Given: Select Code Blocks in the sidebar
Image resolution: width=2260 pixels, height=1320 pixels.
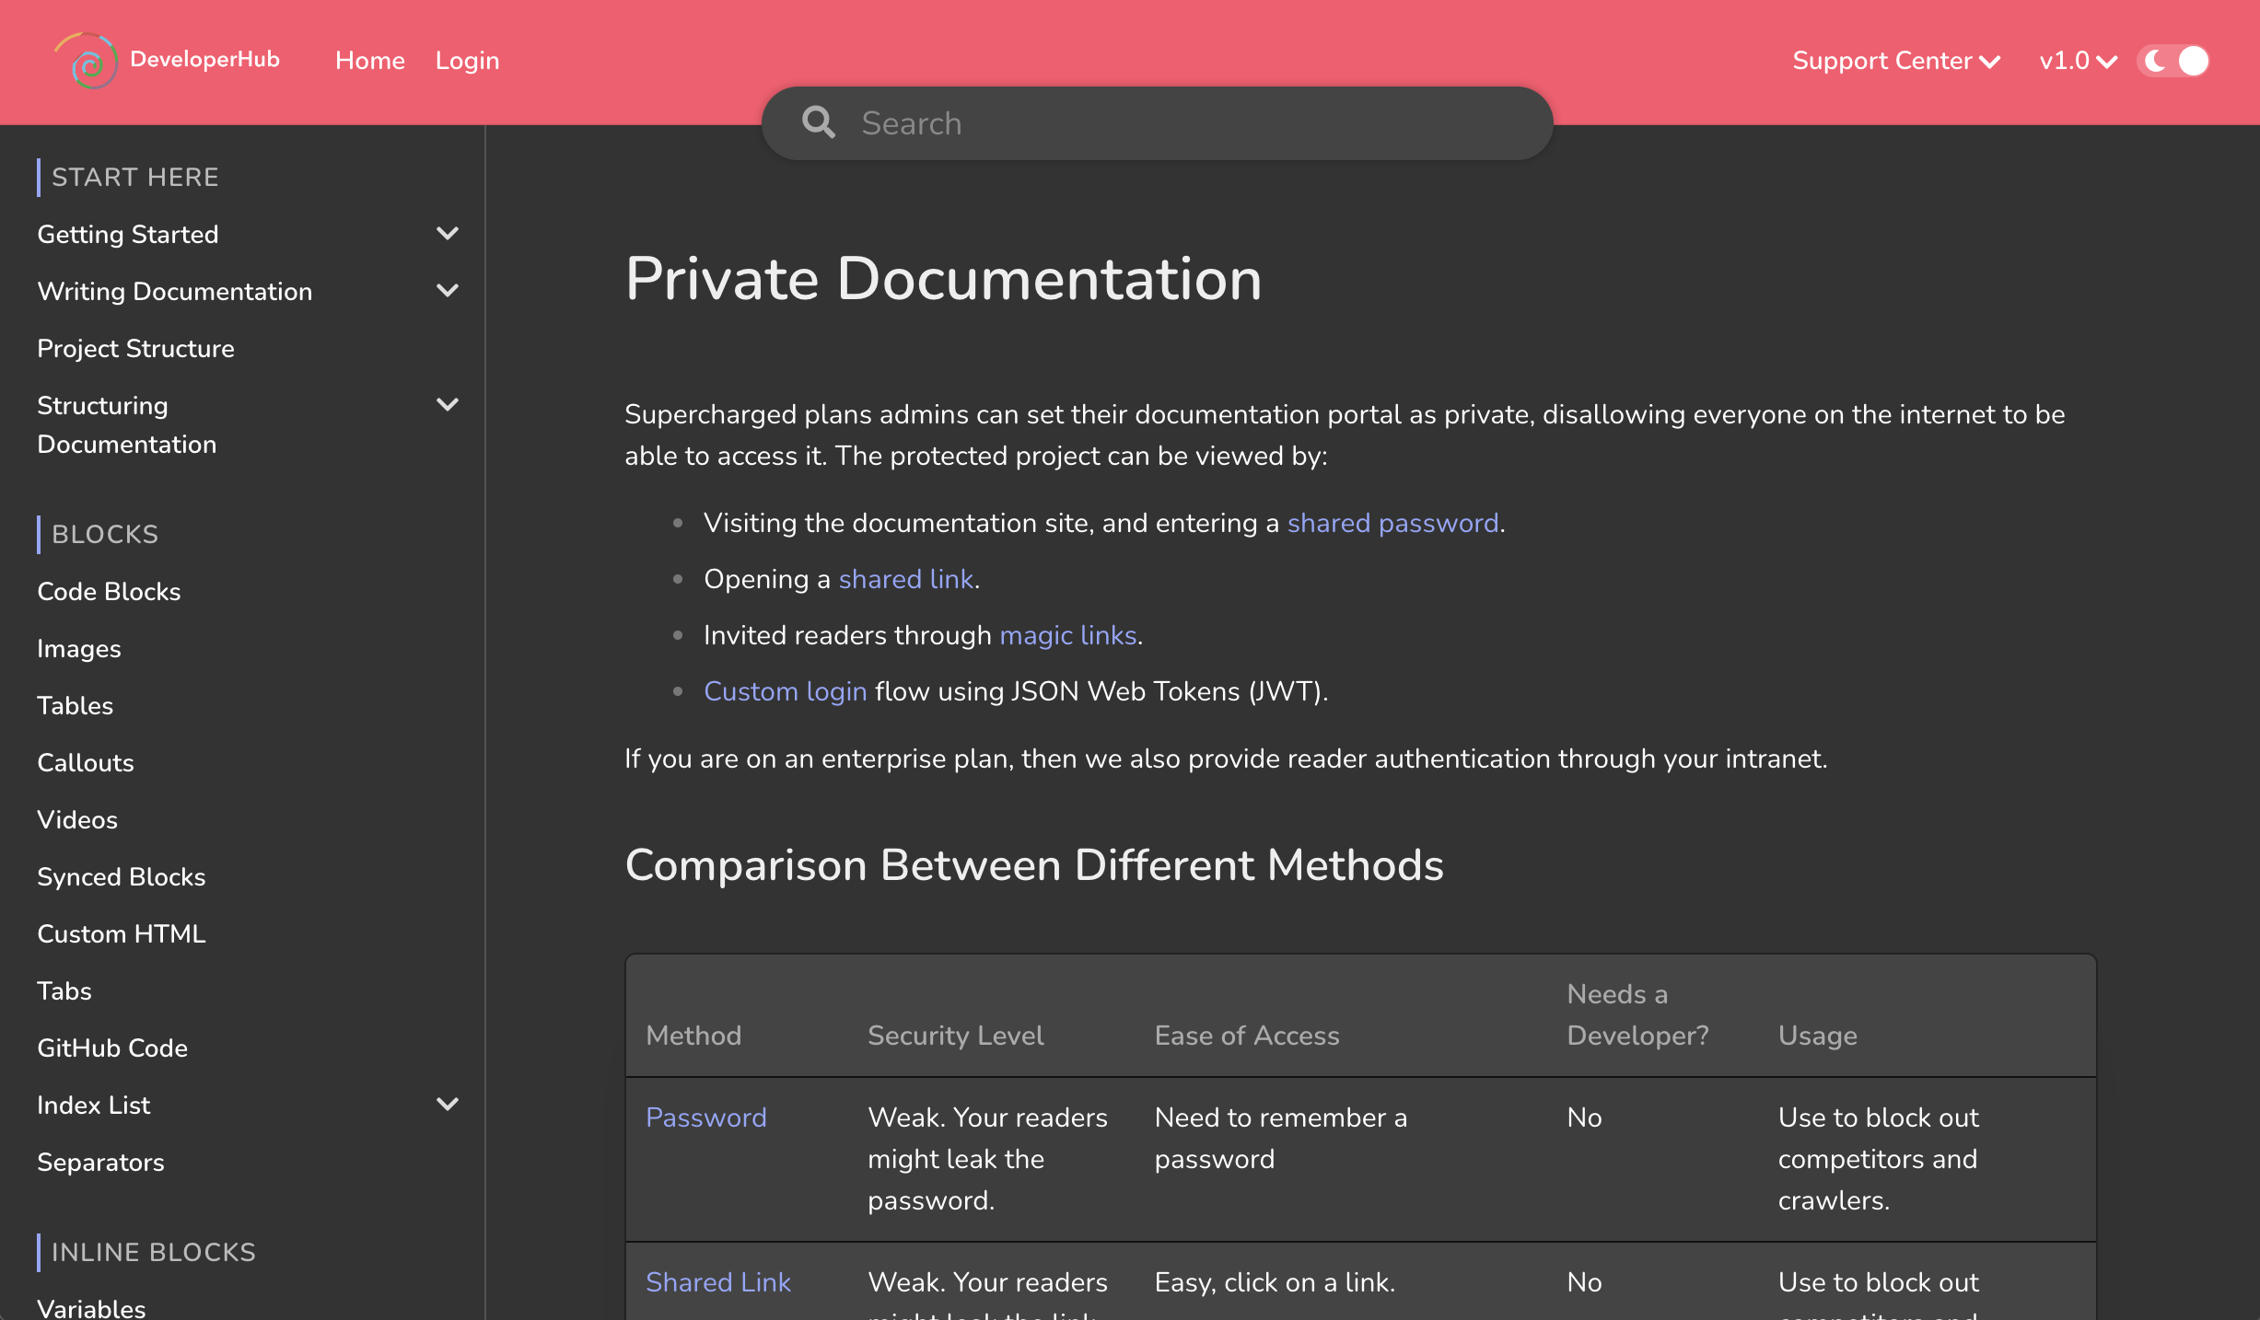Looking at the screenshot, I should (x=109, y=592).
